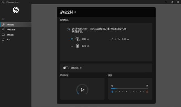Image resolution: width=181 pixels, height=107 pixels.
Task: Click the rocket icon beside 网络加速器
Action: (3, 30)
